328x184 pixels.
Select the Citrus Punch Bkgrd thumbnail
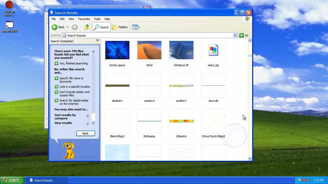[x=213, y=121]
